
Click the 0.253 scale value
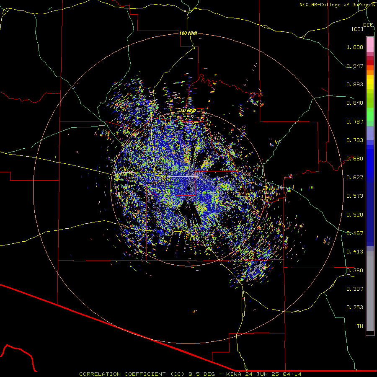(x=355, y=307)
